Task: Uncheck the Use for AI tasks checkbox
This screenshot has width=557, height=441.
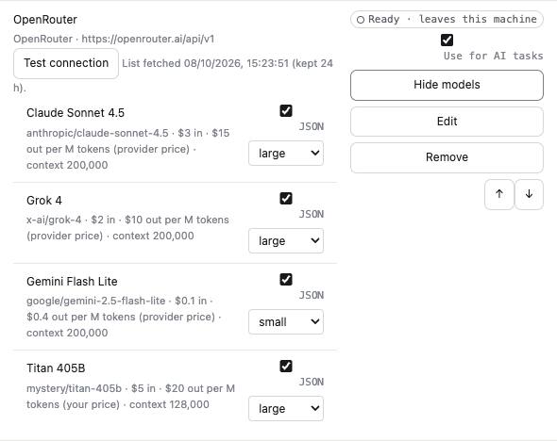Action: click(x=447, y=40)
